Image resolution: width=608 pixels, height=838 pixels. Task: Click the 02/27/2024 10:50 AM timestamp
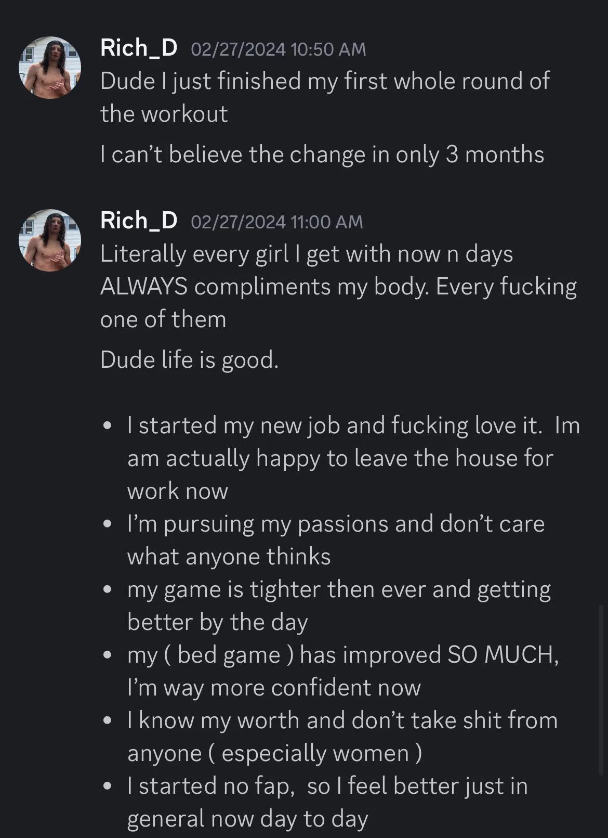coord(279,49)
